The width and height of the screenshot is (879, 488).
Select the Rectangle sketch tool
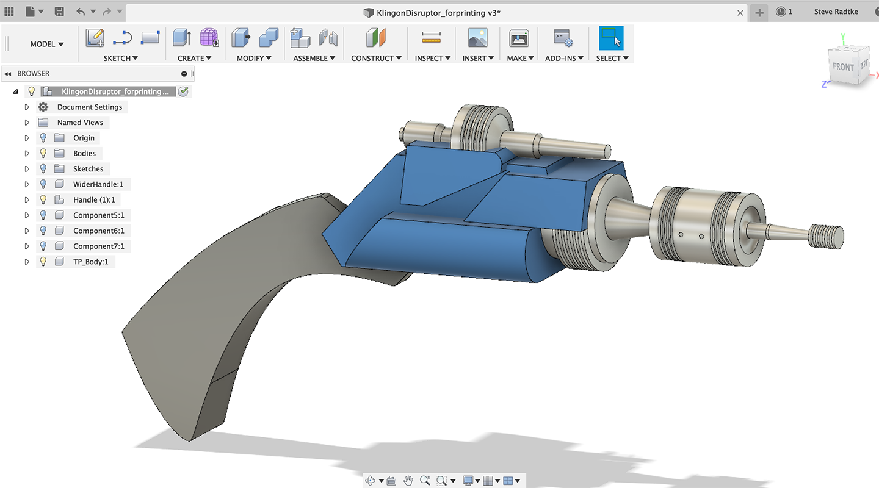pos(150,38)
